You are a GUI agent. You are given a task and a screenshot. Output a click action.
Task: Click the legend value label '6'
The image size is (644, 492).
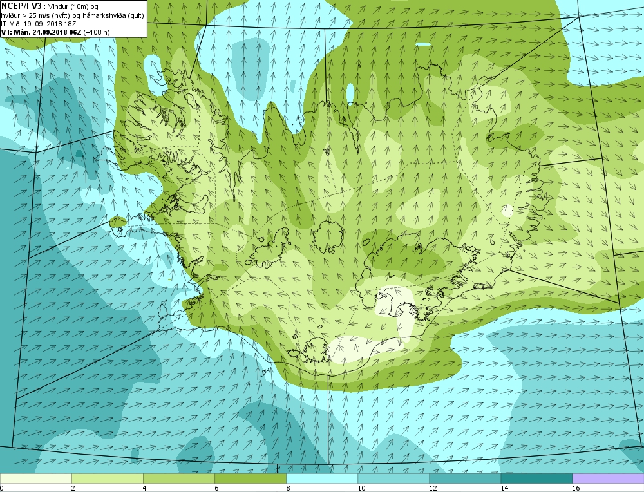[216, 488]
